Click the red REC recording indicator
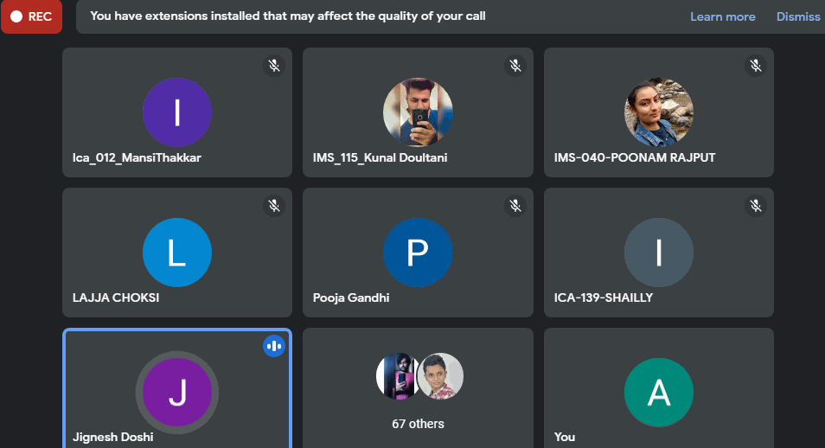 [31, 16]
